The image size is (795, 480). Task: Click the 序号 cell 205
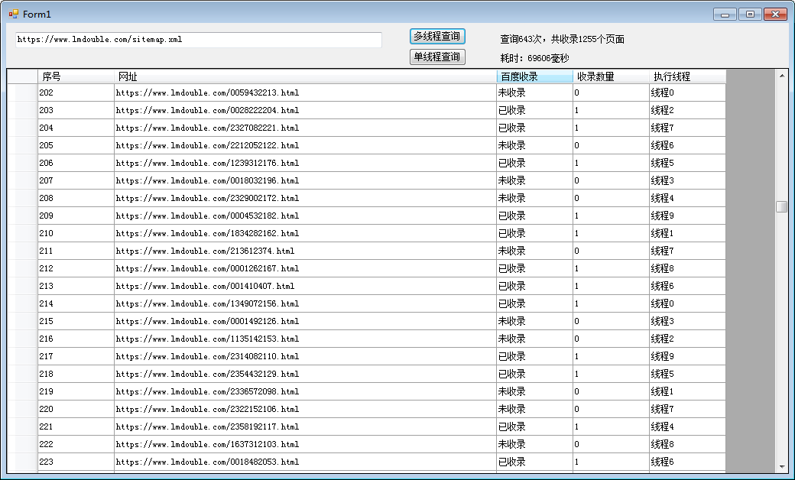pyautogui.click(x=76, y=145)
